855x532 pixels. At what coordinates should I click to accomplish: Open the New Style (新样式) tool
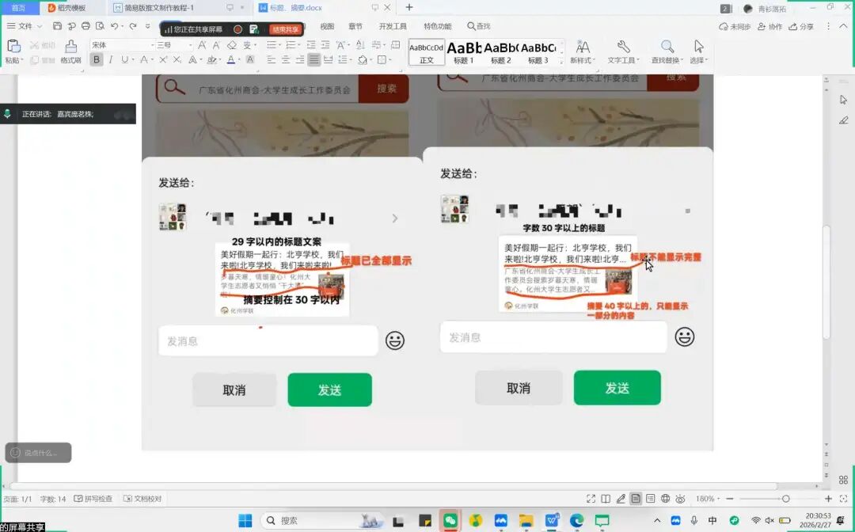click(x=583, y=51)
